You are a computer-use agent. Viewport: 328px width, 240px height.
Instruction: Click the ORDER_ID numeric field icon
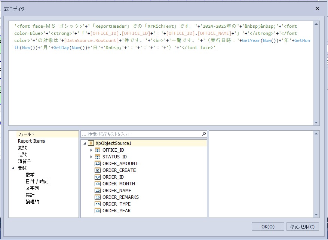point(98,177)
